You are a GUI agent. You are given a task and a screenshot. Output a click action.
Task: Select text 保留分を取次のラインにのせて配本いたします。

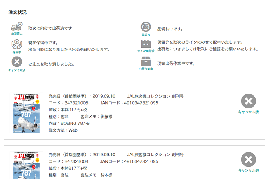(200, 42)
